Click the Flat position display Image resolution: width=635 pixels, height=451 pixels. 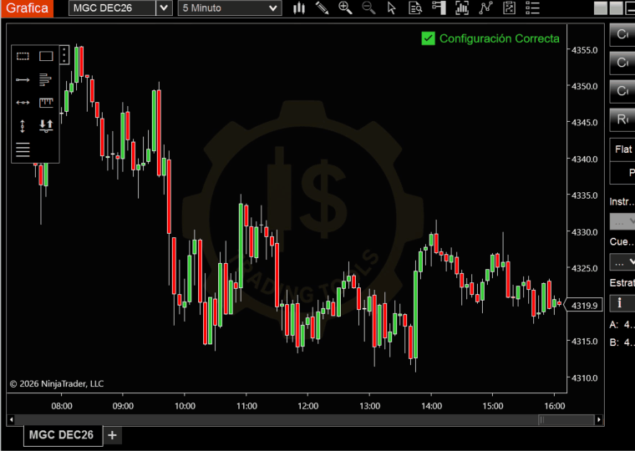(x=622, y=149)
